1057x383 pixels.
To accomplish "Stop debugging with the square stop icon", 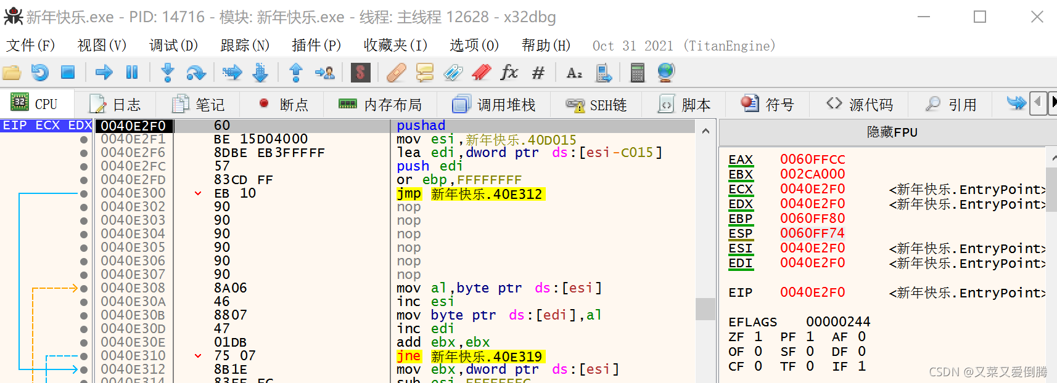I will [x=68, y=73].
